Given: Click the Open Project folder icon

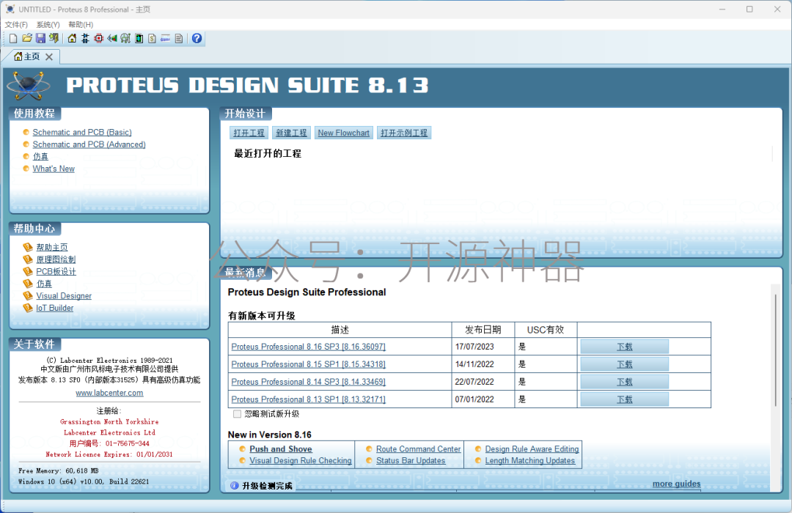Looking at the screenshot, I should [27, 38].
